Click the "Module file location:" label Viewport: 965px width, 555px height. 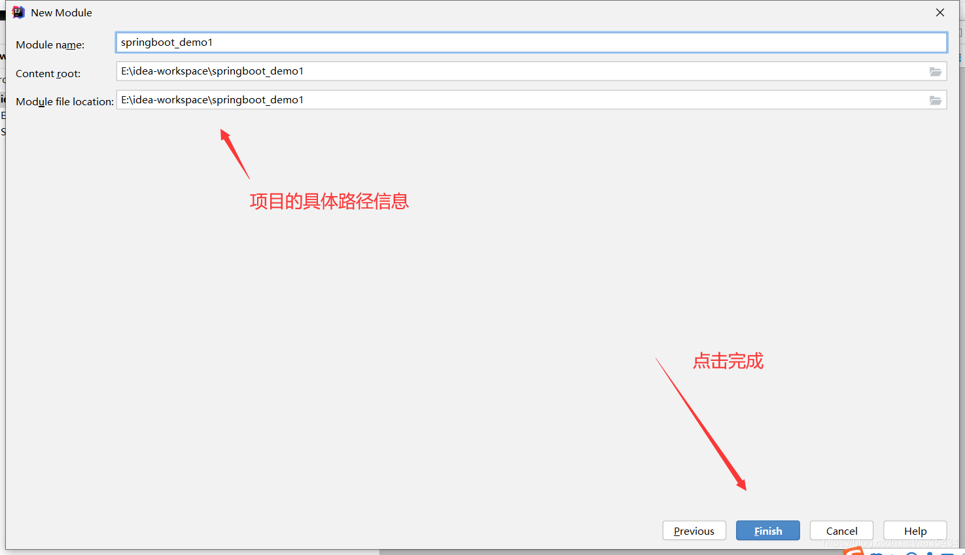click(65, 101)
